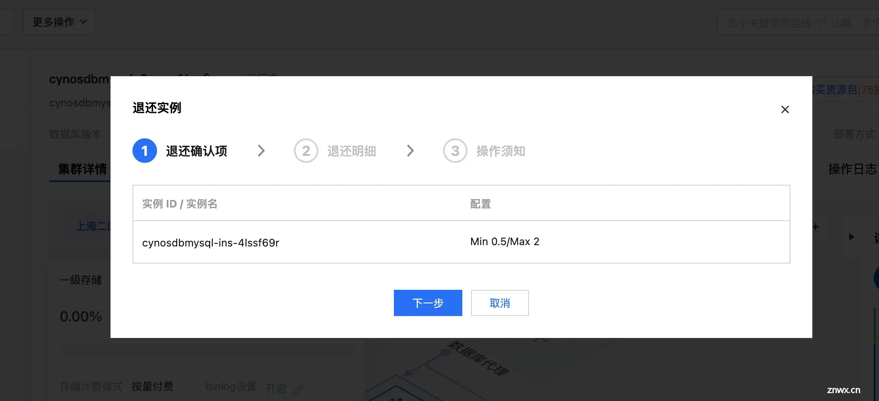Screen dimensions: 879x401
Task: Click the 按量付费 billing mode value
Action: click(152, 387)
